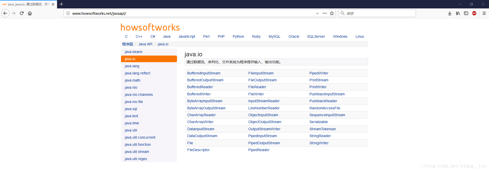This screenshot has width=489, height=171.
Task: Open the ByteArrayOutputStream class link
Action: click(206, 108)
